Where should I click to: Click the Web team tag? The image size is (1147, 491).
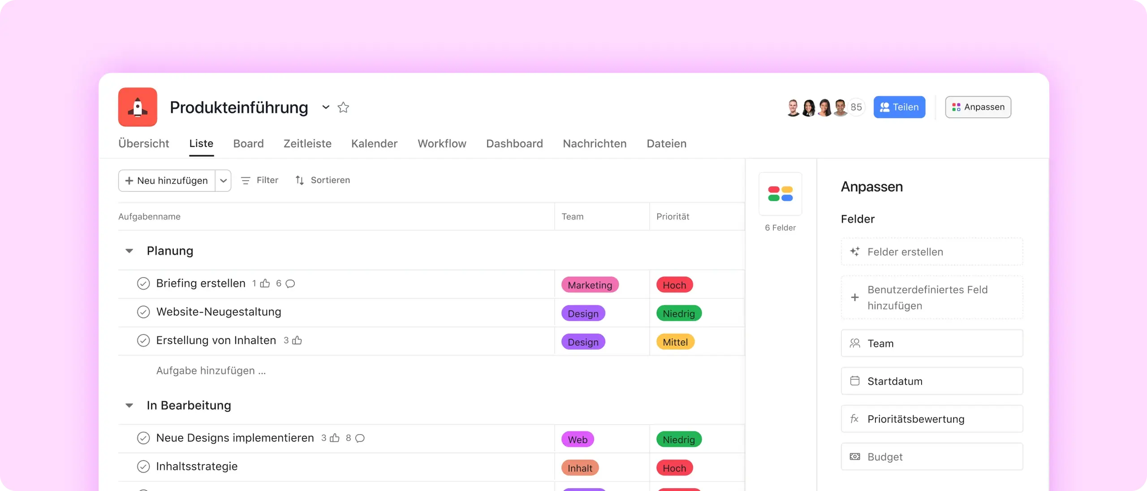578,439
